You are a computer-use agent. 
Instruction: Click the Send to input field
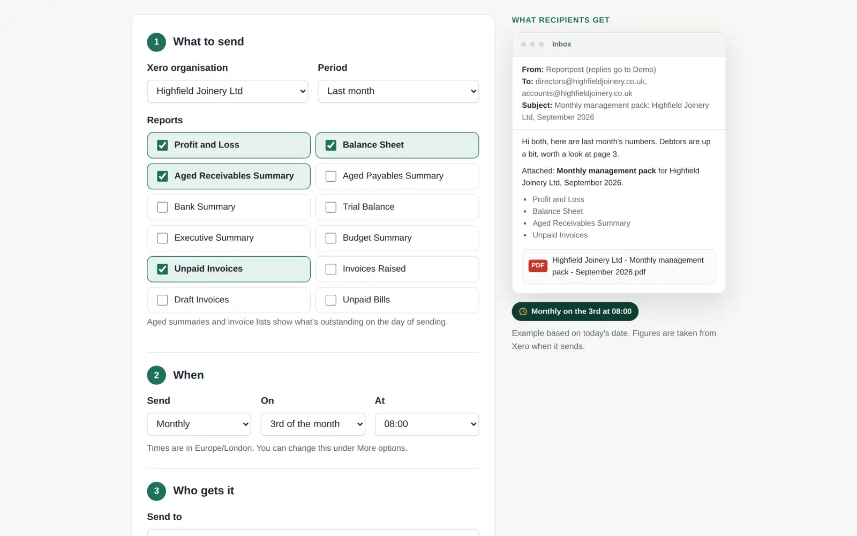313,533
